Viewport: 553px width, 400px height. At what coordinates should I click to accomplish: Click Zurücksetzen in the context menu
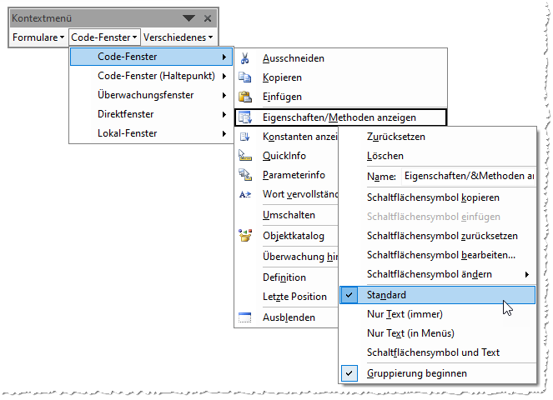tap(397, 136)
